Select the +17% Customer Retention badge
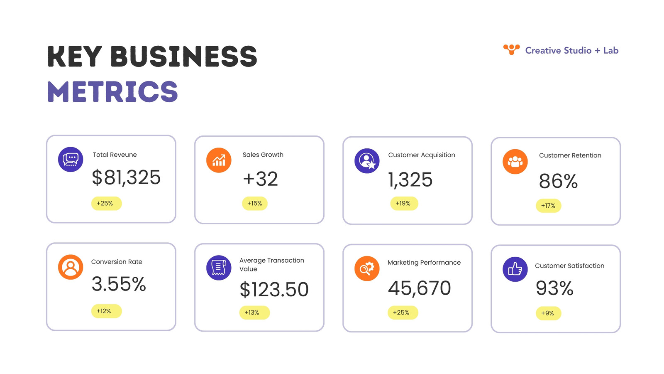Image resolution: width=664 pixels, height=374 pixels. tap(548, 206)
